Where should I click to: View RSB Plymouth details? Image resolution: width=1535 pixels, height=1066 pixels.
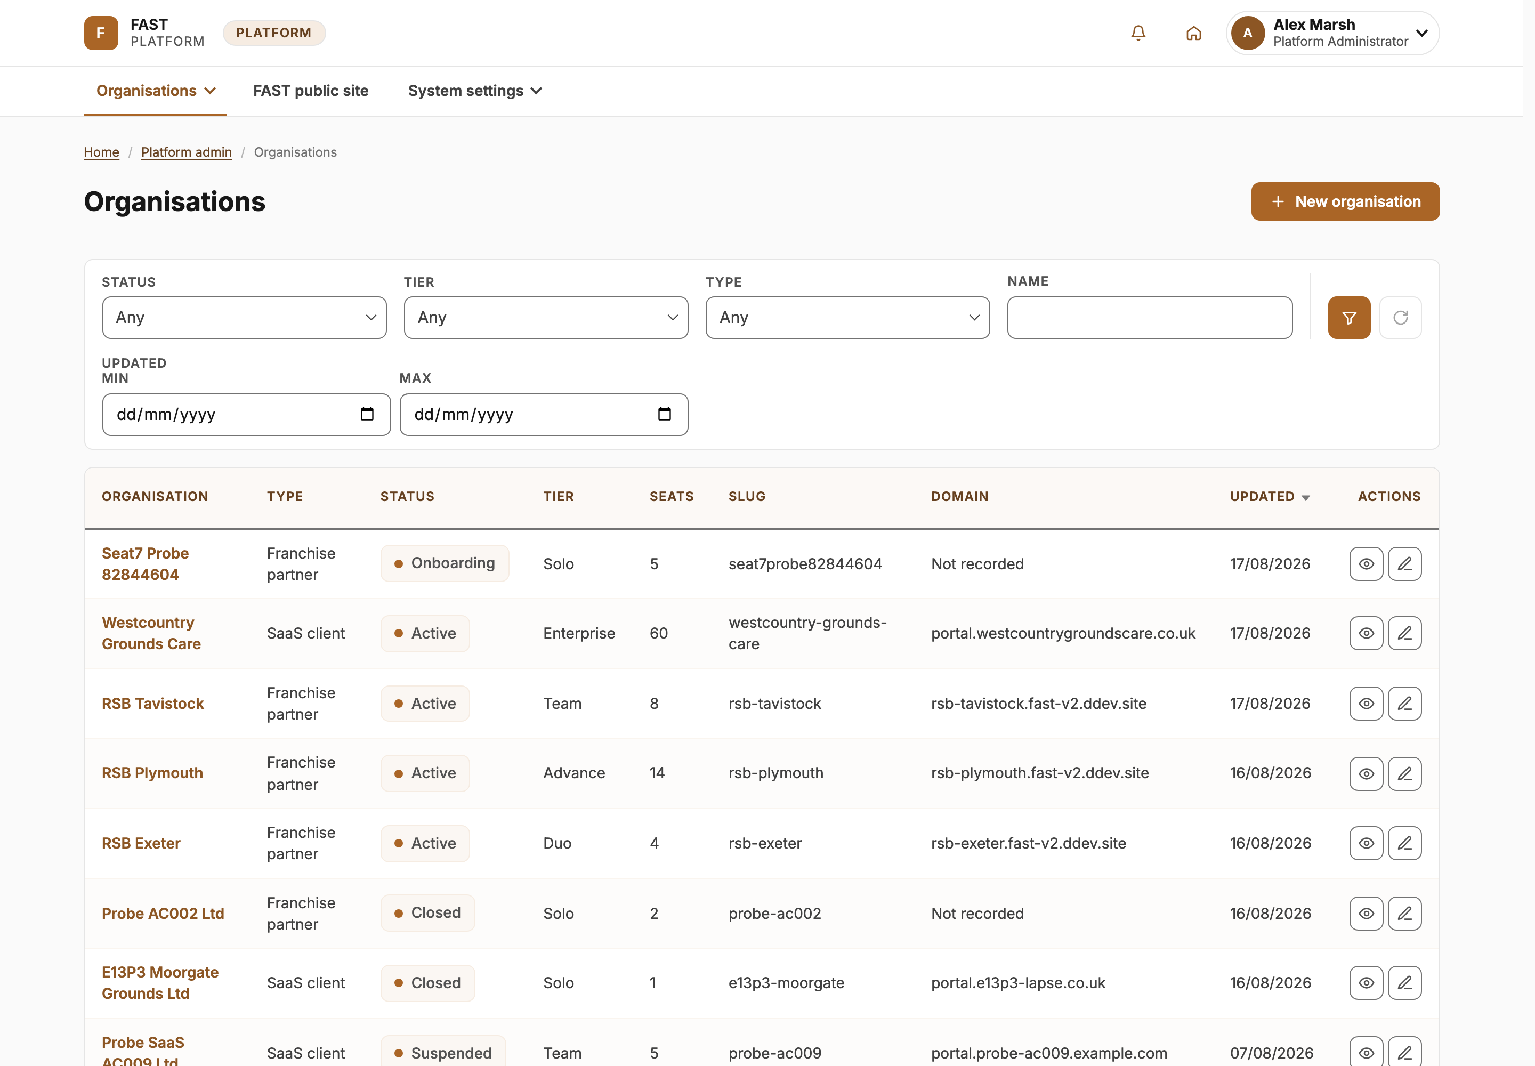(1366, 773)
